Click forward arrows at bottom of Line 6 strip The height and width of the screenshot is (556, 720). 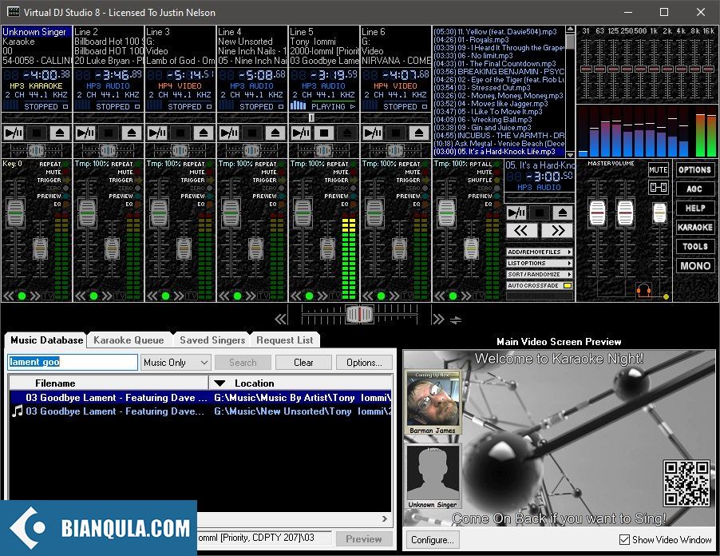coord(394,296)
